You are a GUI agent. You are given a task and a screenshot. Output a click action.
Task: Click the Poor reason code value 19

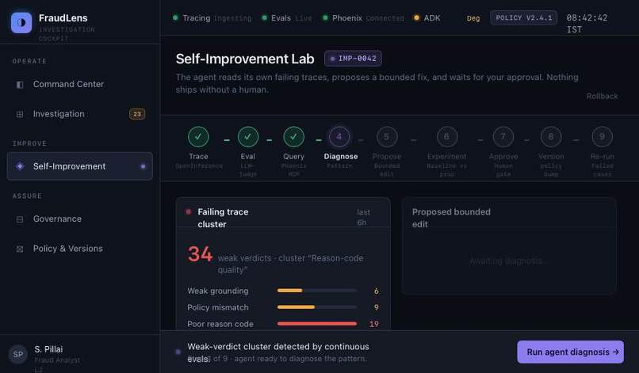point(373,324)
